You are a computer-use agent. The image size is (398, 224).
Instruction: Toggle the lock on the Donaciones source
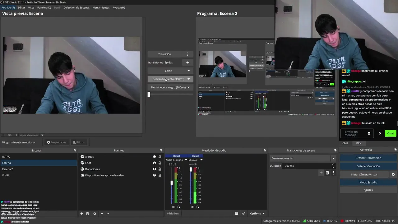(160, 169)
